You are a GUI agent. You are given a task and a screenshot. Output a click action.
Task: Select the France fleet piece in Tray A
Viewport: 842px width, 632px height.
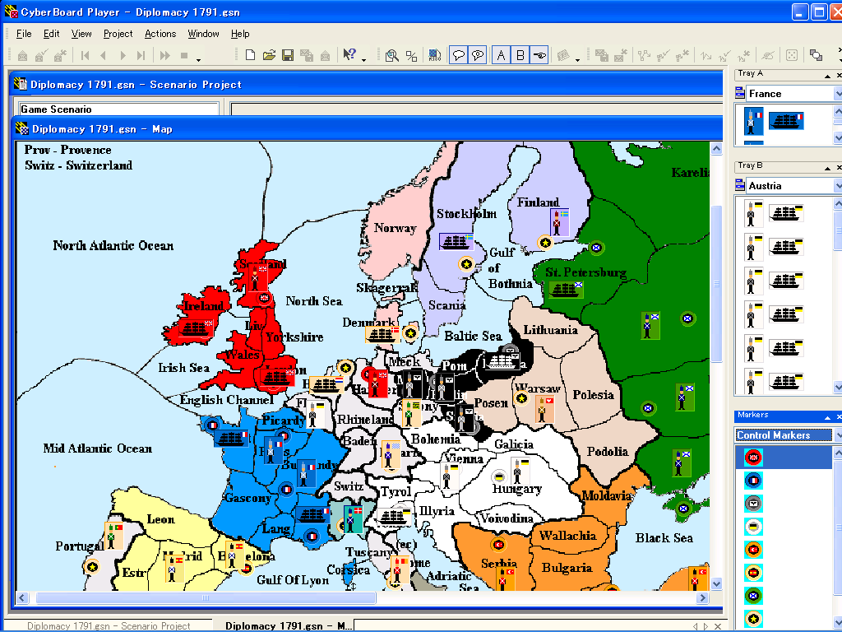pos(786,121)
